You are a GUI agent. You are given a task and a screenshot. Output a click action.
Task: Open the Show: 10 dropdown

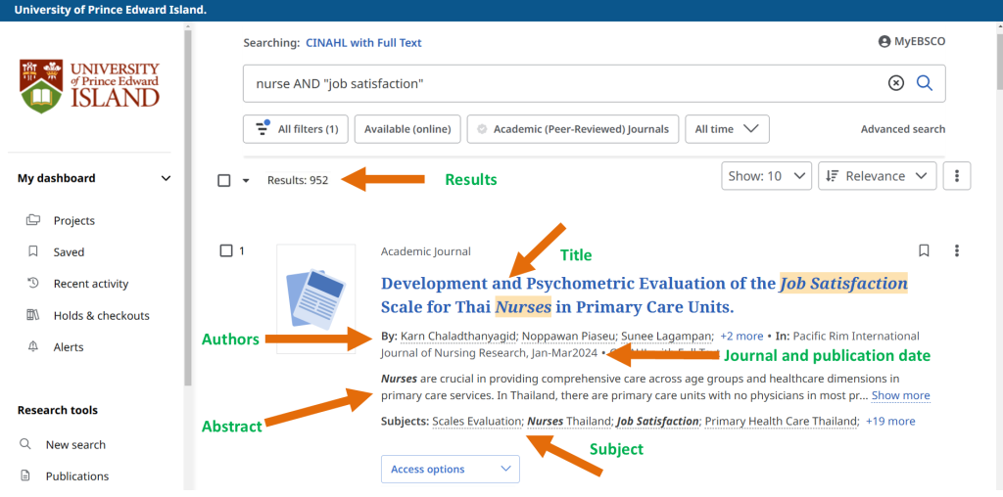767,176
